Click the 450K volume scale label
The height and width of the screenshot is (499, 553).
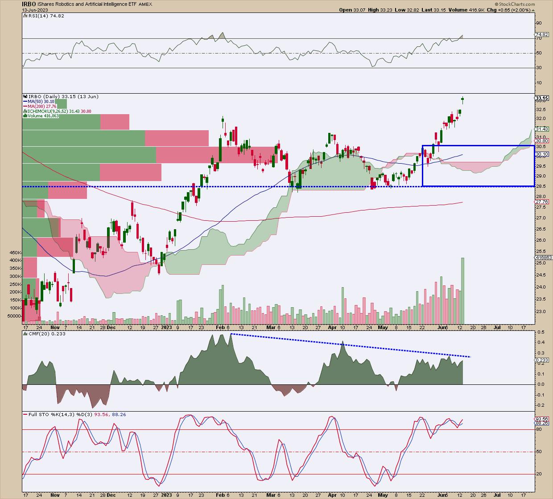(15, 252)
